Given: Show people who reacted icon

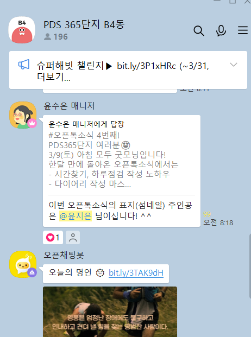Looking at the screenshot, I should [x=73, y=238].
